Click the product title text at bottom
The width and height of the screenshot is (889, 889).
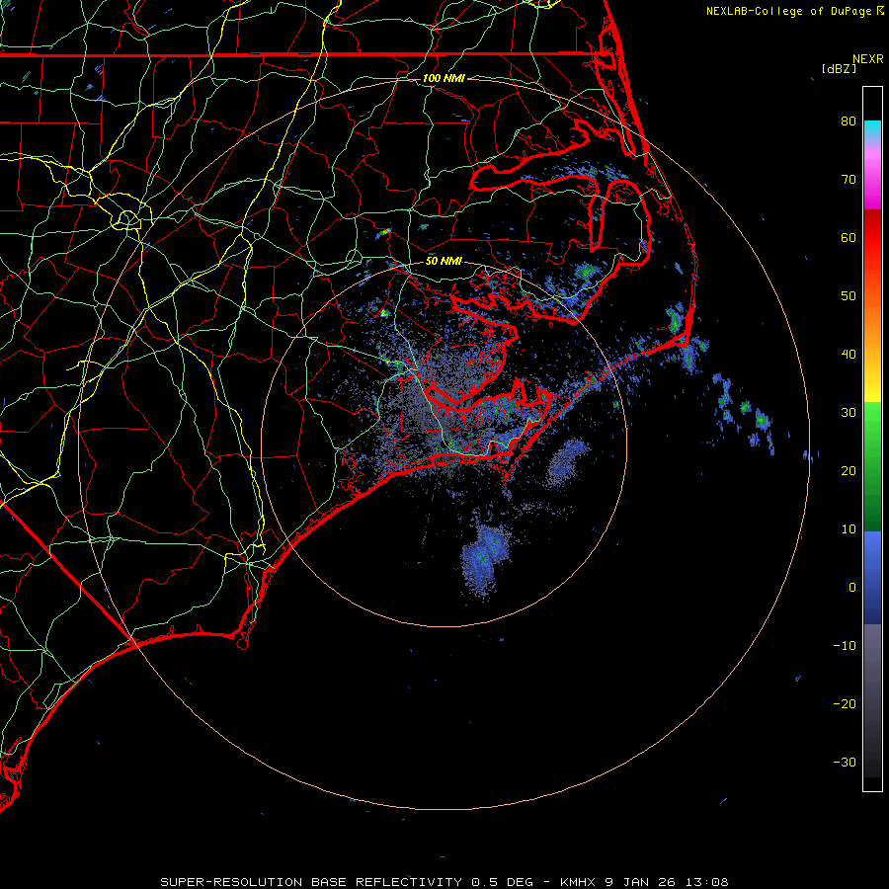pos(444,882)
